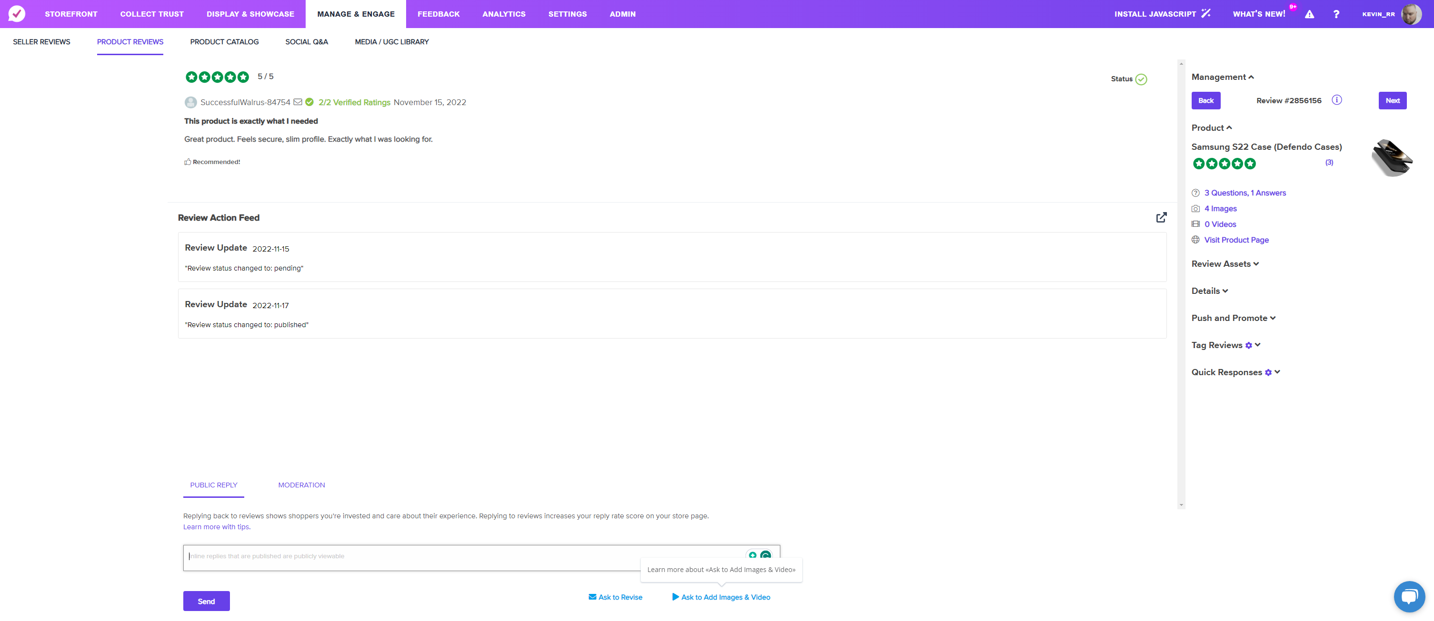1434x621 pixels.
Task: Click Ask to Add Images & Video link
Action: pos(721,597)
